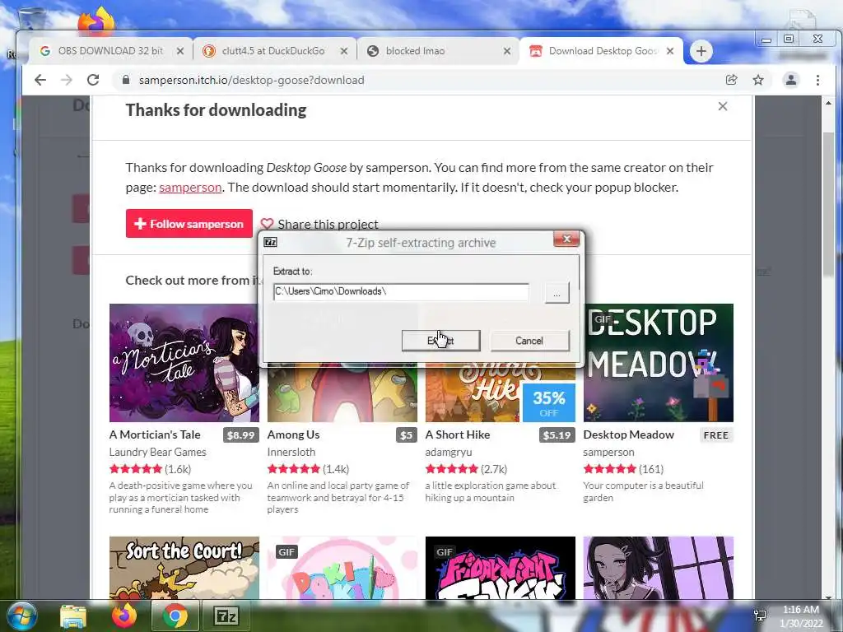Close the clutt4.5 at DuckDuckGo tab
The image size is (843, 632).
coord(344,51)
